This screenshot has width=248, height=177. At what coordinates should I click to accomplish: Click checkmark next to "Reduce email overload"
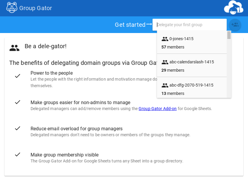click(18, 128)
